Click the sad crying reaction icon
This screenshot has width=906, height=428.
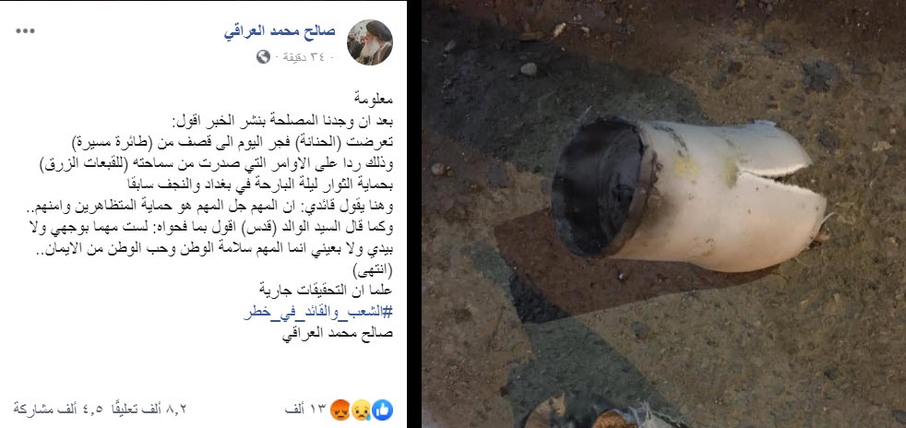click(362, 410)
